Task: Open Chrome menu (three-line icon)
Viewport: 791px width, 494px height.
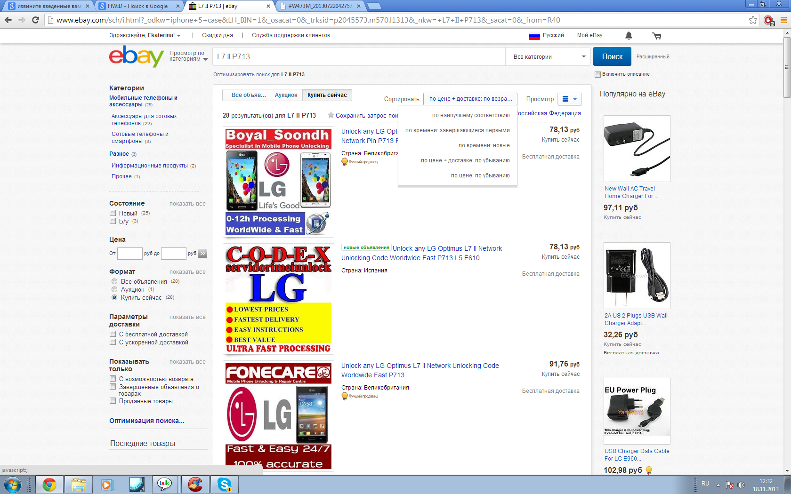Action: (x=783, y=20)
